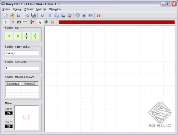
Task: Click the clipboard with document icon
Action: pyautogui.click(x=57, y=16)
